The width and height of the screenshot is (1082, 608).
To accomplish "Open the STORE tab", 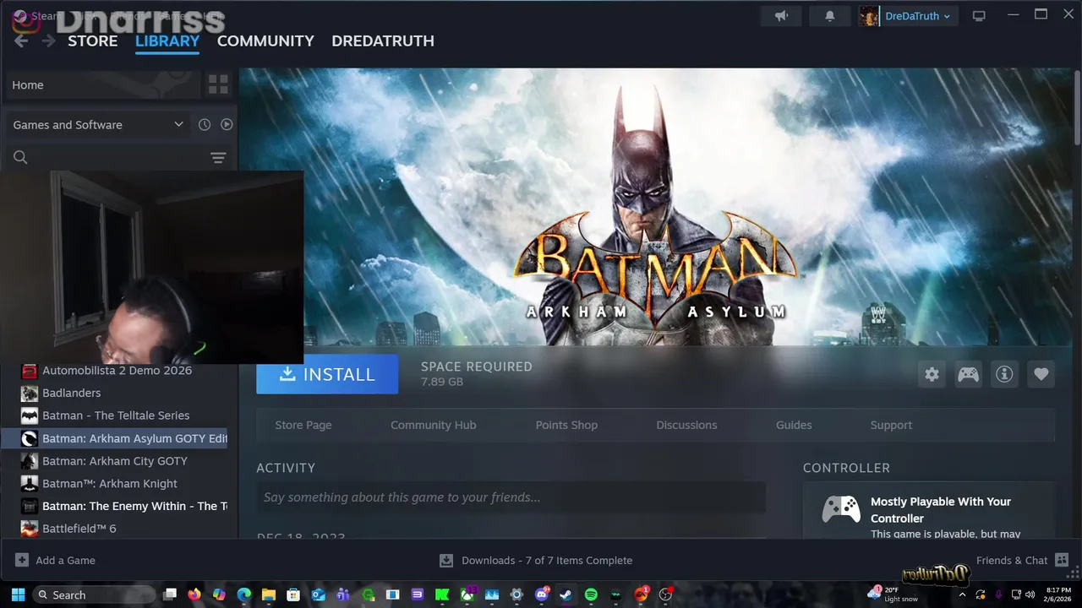I will coord(92,41).
